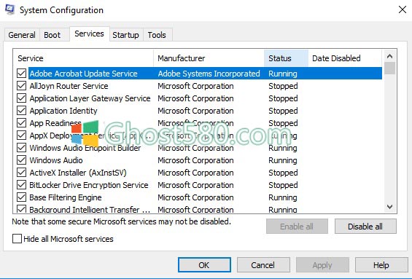Open the Tools tab
The height and width of the screenshot is (279, 412).
[x=157, y=35]
